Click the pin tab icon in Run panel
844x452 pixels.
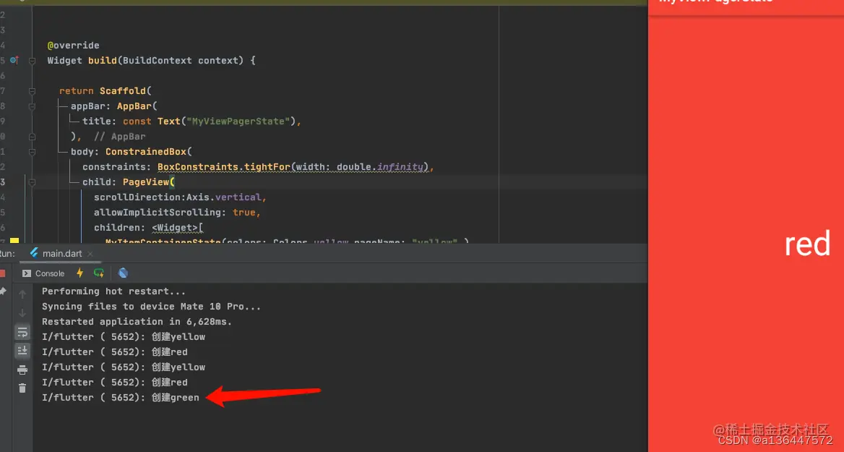point(3,291)
